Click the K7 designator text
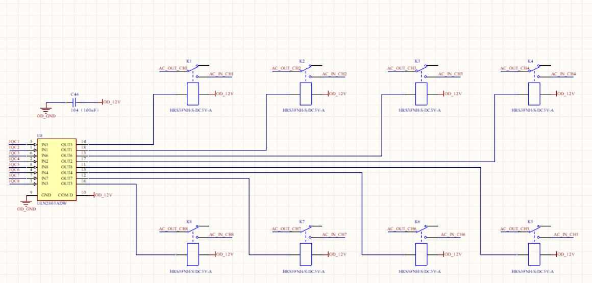 pyautogui.click(x=302, y=222)
